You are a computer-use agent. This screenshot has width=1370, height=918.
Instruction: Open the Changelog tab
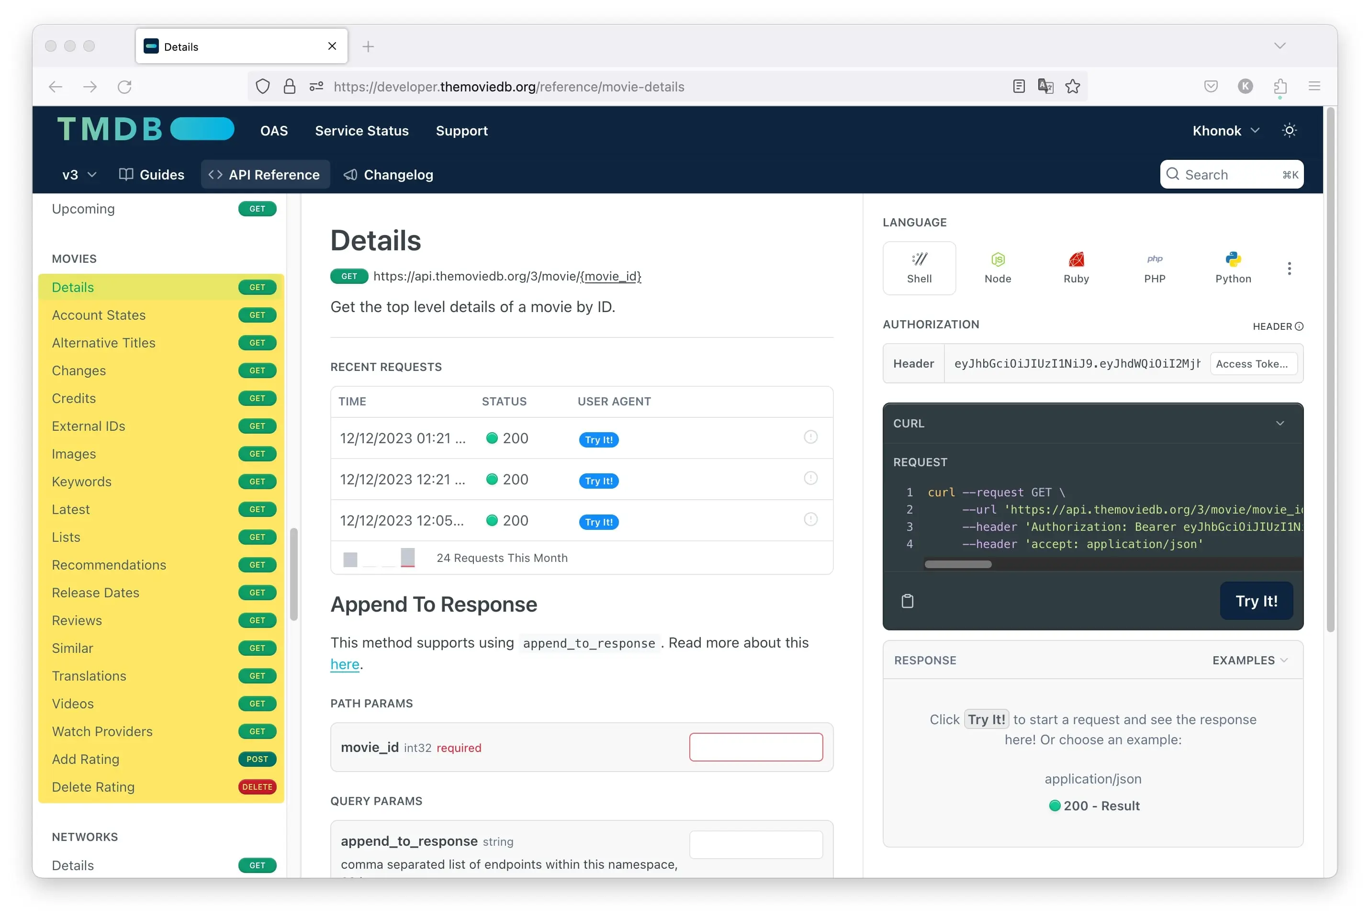tap(389, 175)
